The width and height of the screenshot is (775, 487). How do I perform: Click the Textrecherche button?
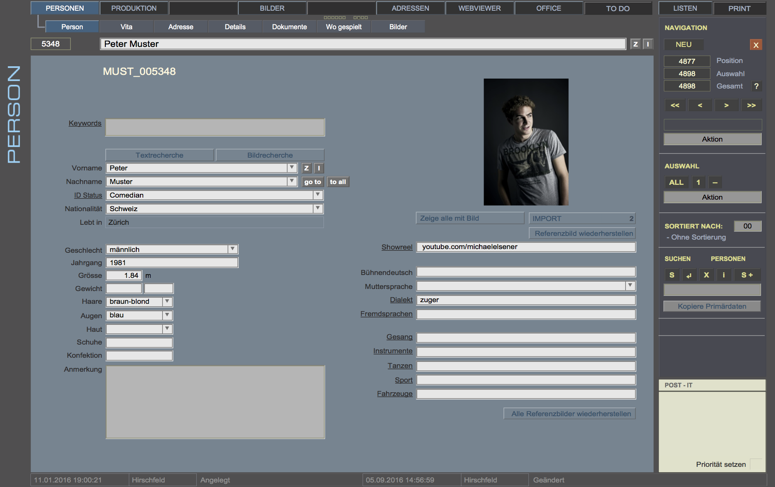(x=159, y=155)
